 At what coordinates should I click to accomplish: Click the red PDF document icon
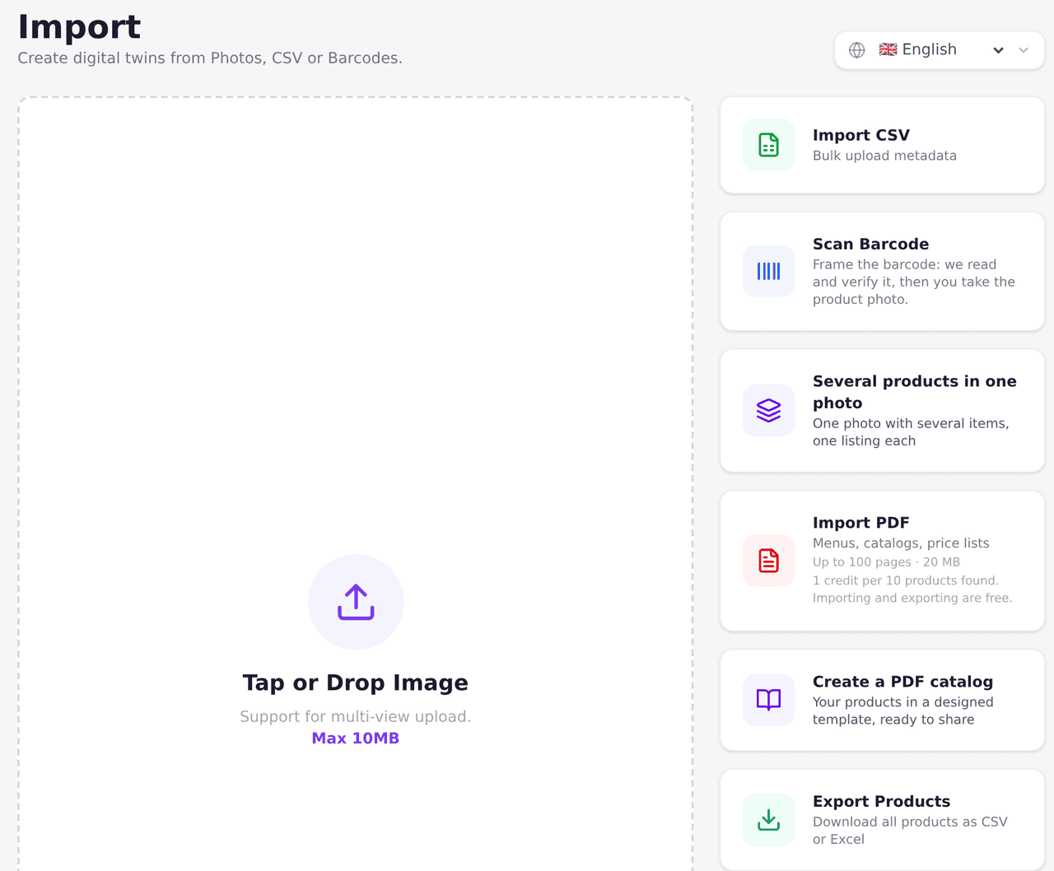[x=768, y=561]
